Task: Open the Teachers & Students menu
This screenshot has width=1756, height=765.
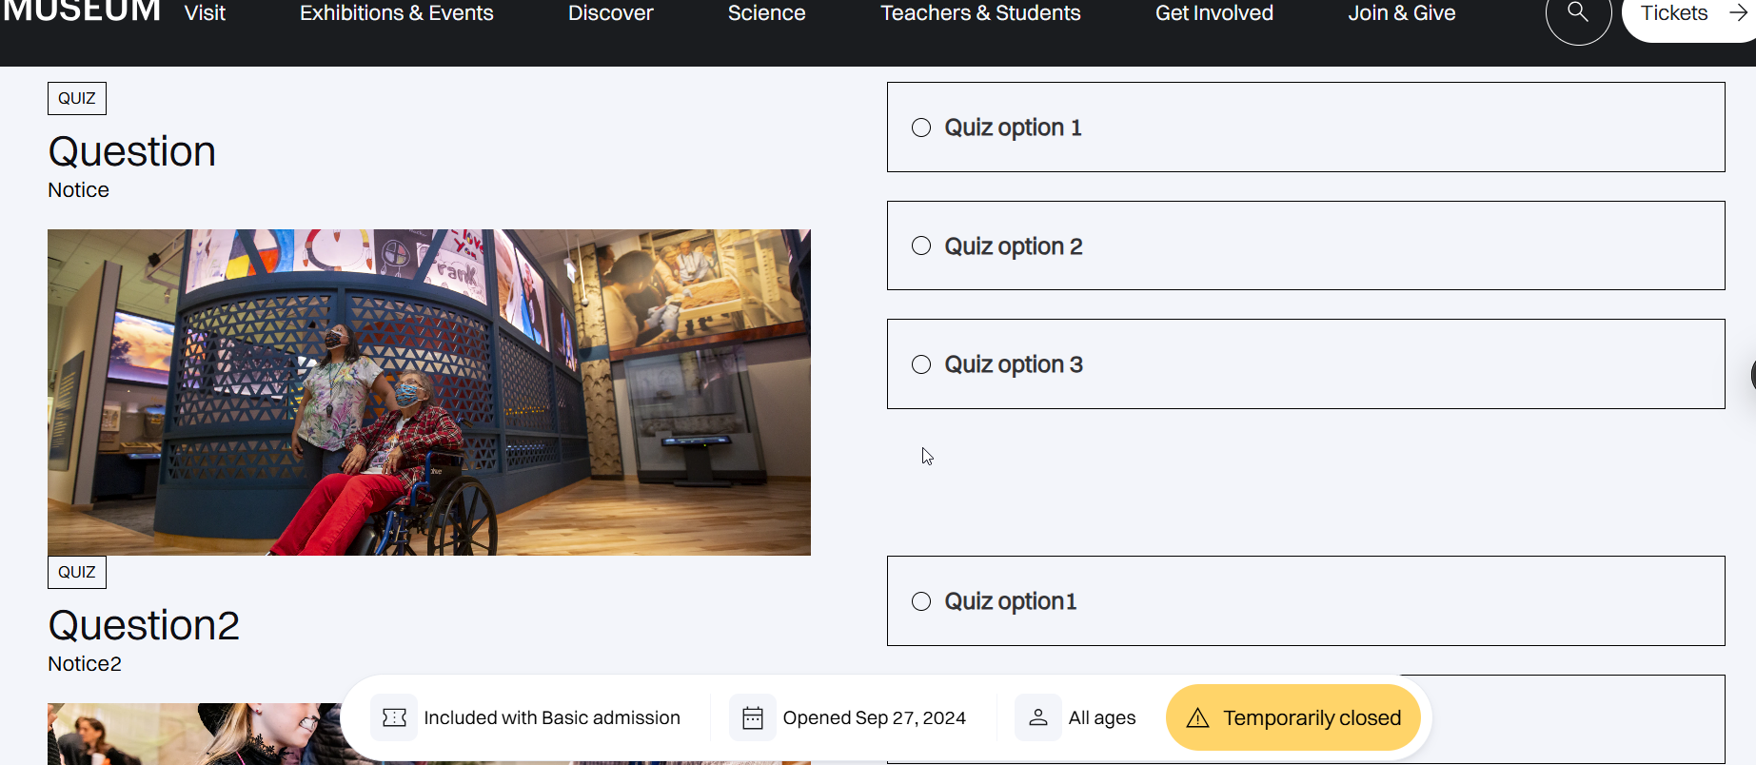Action: click(980, 13)
